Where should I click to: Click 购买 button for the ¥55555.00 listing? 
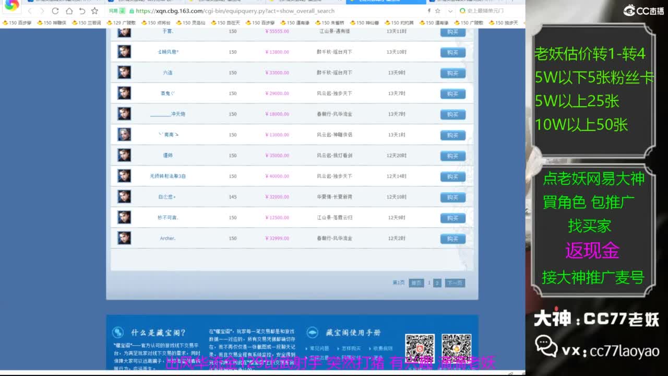pos(452,32)
